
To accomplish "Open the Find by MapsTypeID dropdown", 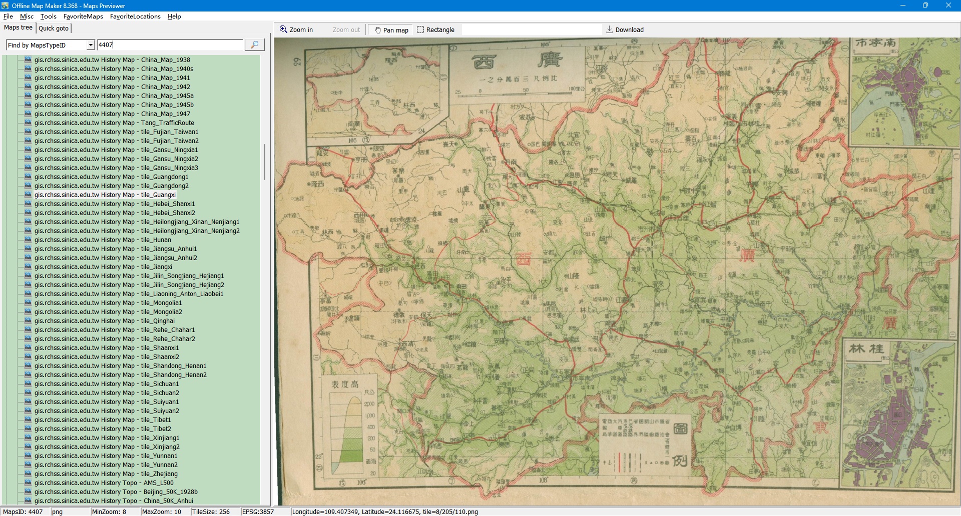I will click(91, 45).
